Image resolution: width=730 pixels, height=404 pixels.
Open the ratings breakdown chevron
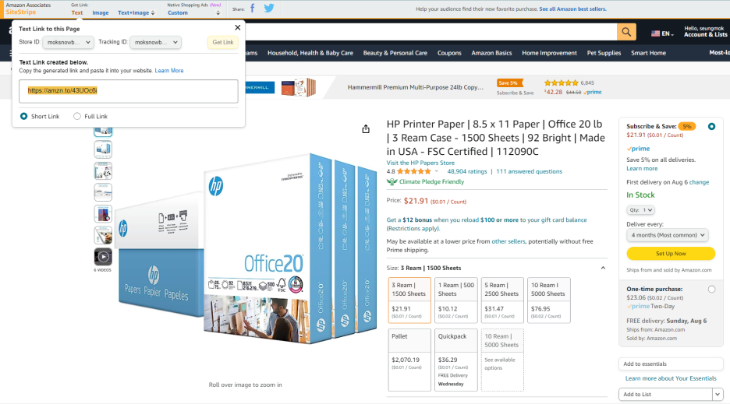point(436,171)
